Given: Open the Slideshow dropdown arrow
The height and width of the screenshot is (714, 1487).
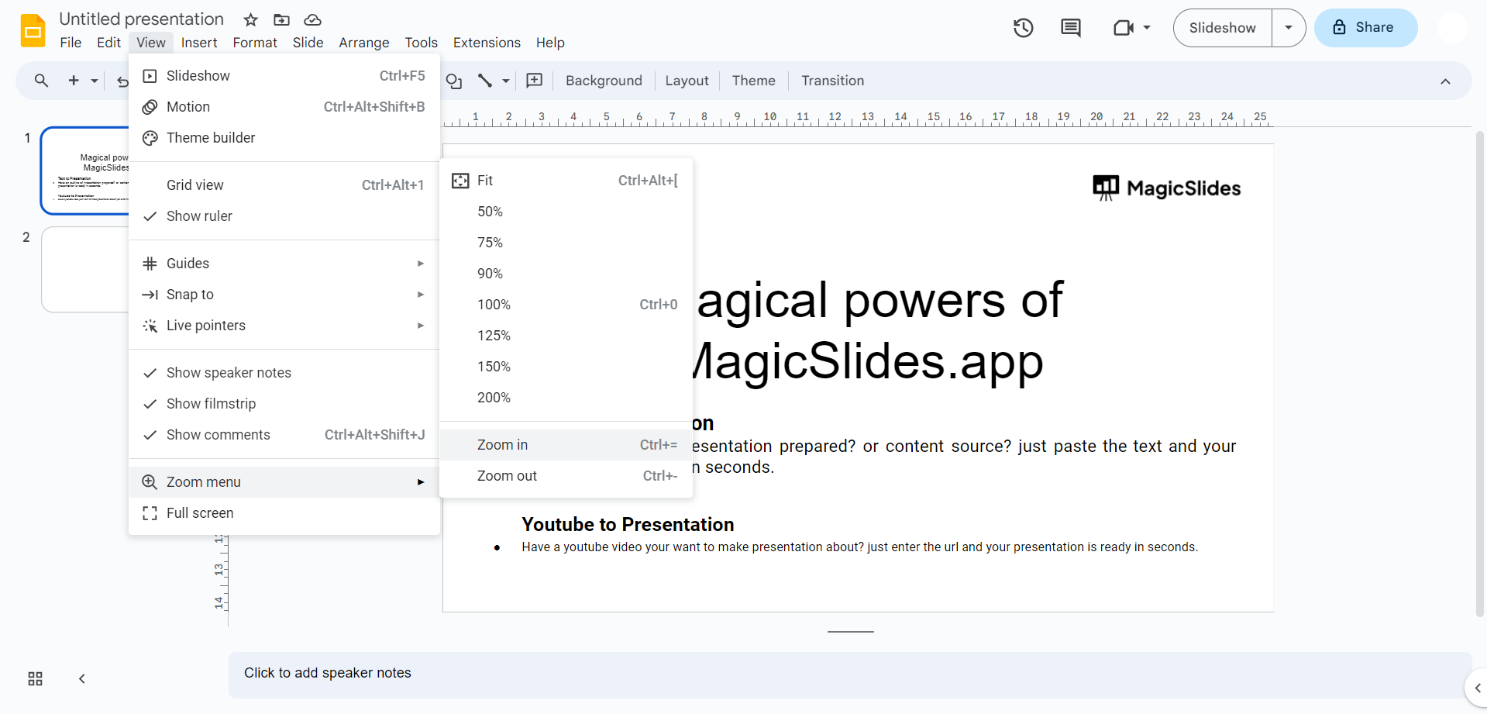Looking at the screenshot, I should pos(1288,28).
